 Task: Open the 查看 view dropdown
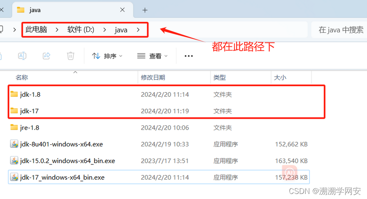click(152, 56)
